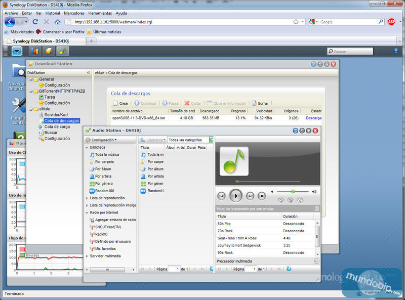The image size is (405, 300).
Task: Open the Ayuda menu in Firefox
Action: pos(121,13)
